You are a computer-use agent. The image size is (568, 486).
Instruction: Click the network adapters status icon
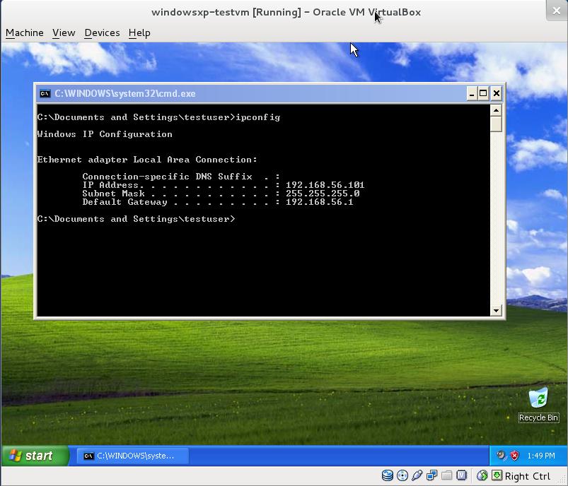point(431,475)
